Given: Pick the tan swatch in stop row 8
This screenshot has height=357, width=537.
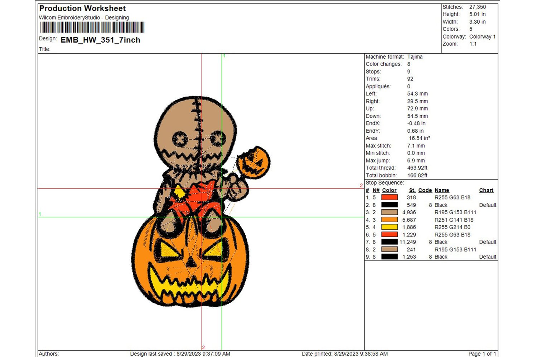Looking at the screenshot, I should (390, 249).
